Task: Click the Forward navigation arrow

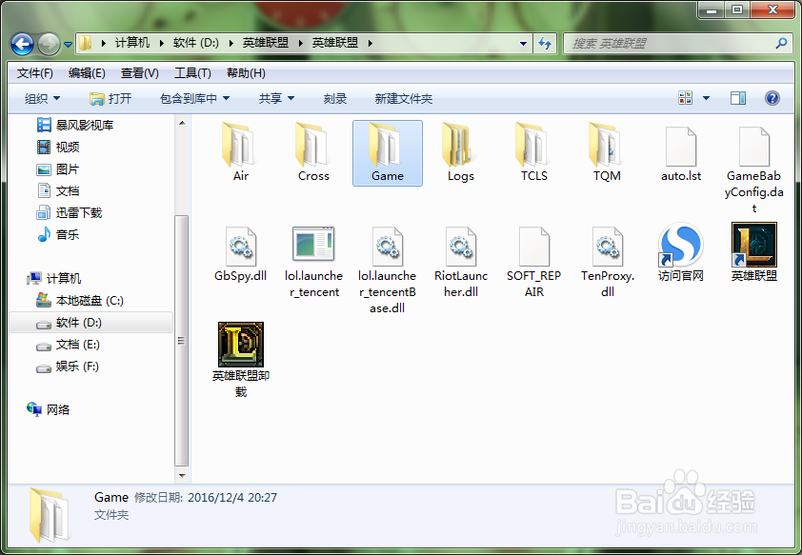Action: coord(49,45)
